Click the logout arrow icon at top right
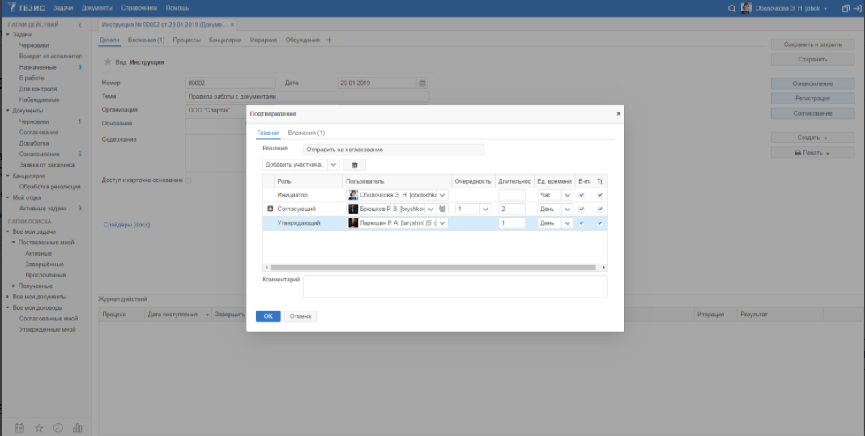The height and width of the screenshot is (436, 865). click(x=857, y=8)
